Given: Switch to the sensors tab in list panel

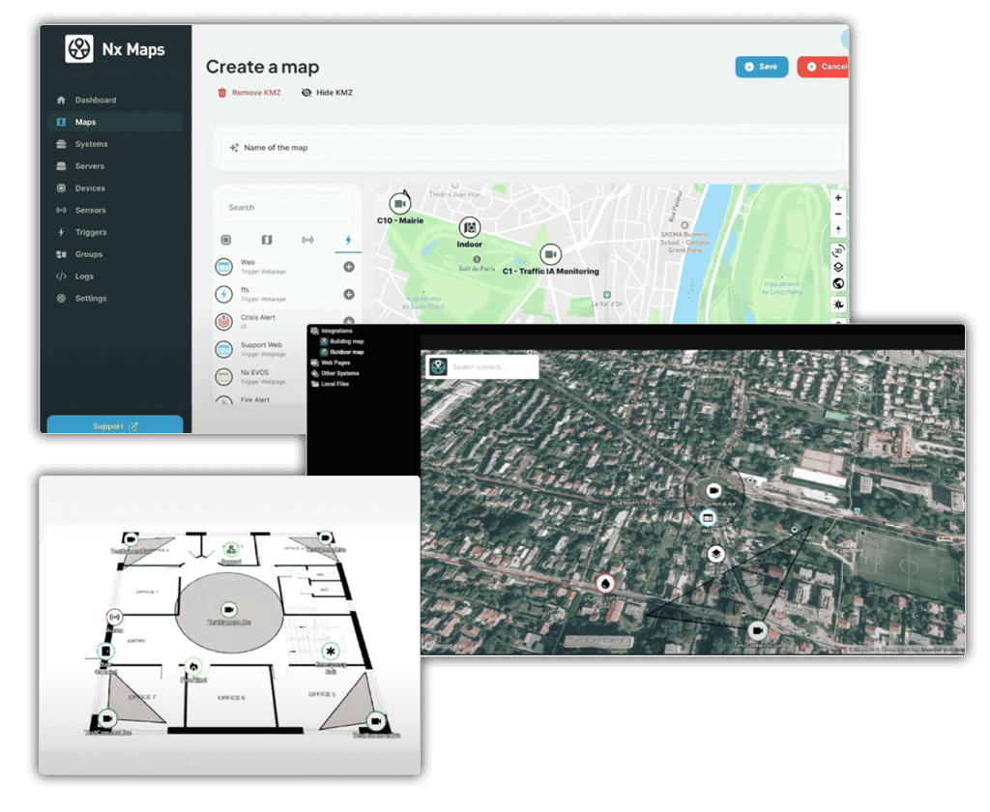Looking at the screenshot, I should (307, 240).
